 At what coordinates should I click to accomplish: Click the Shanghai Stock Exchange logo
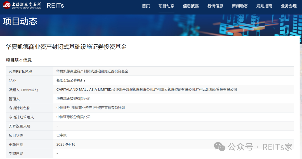(x=22, y=5)
